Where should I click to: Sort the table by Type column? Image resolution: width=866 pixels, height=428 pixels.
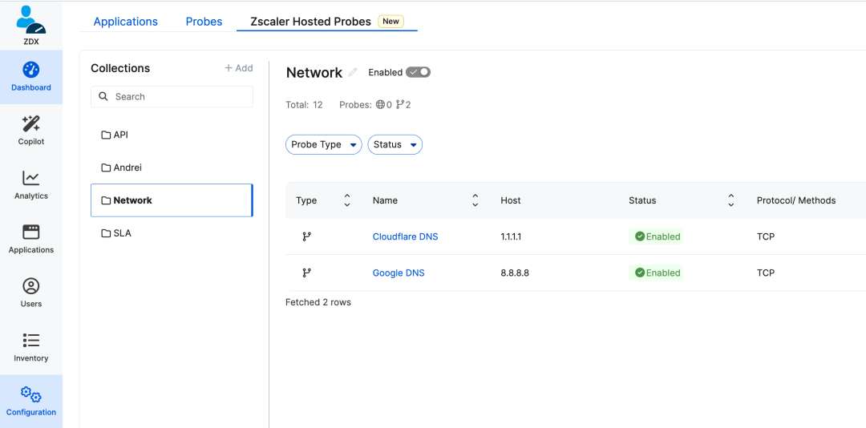347,200
